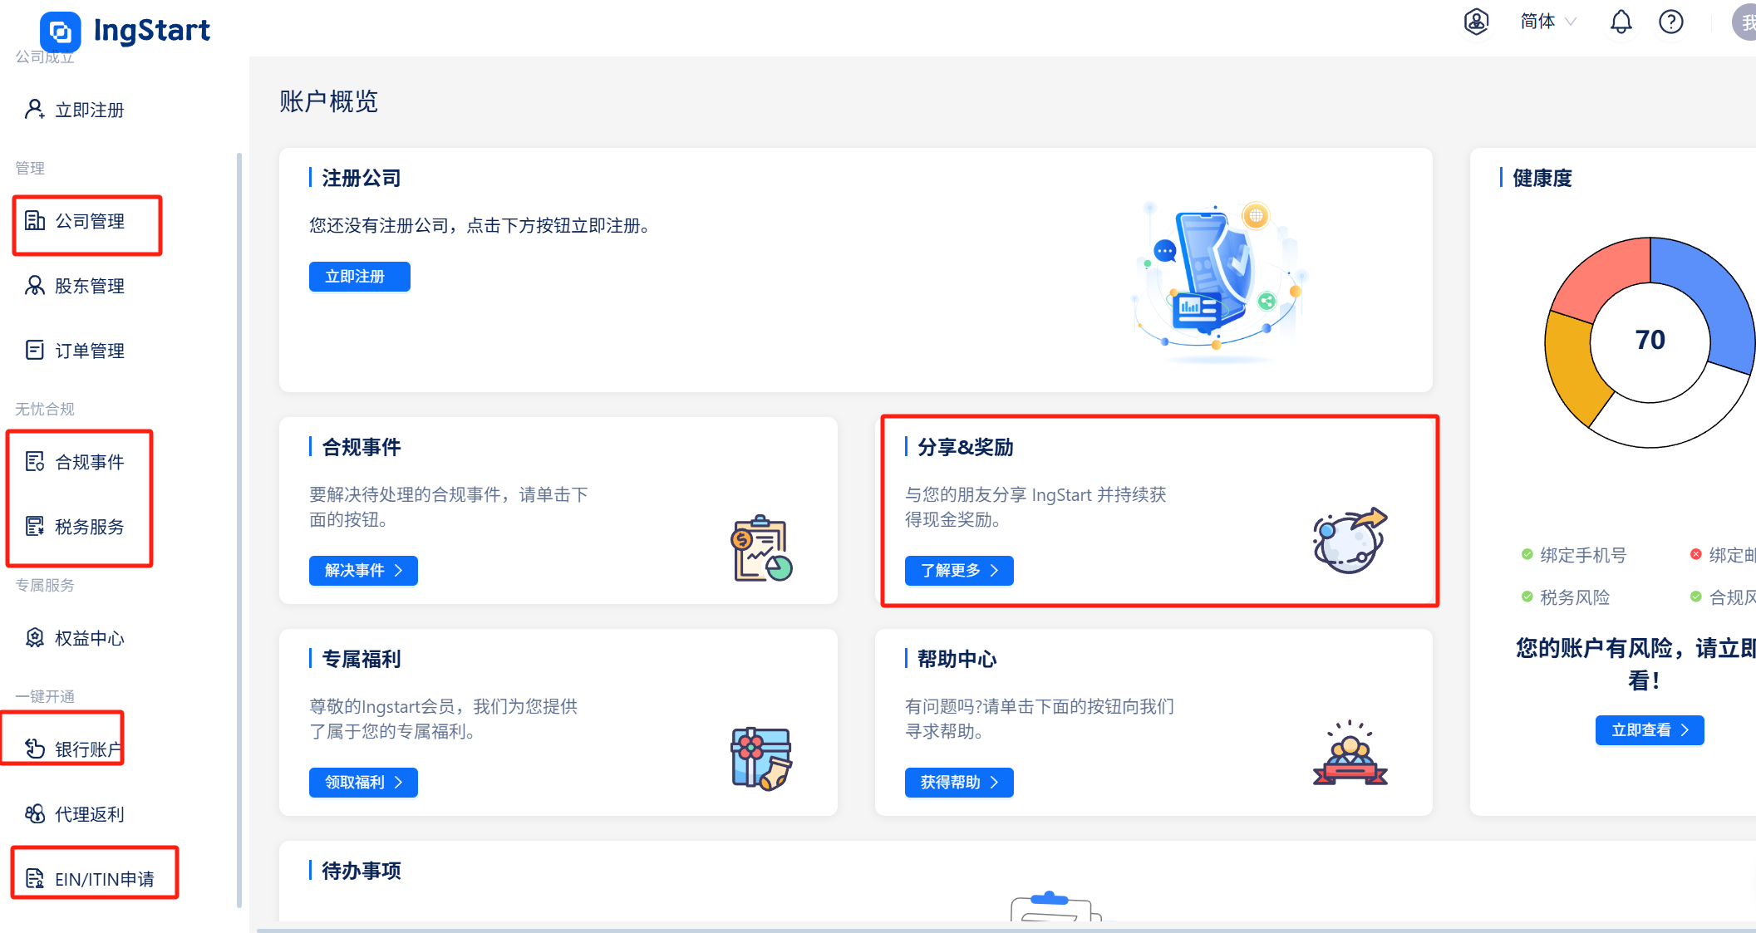Go to EIN/ITIN申请 in sidebar

104,879
